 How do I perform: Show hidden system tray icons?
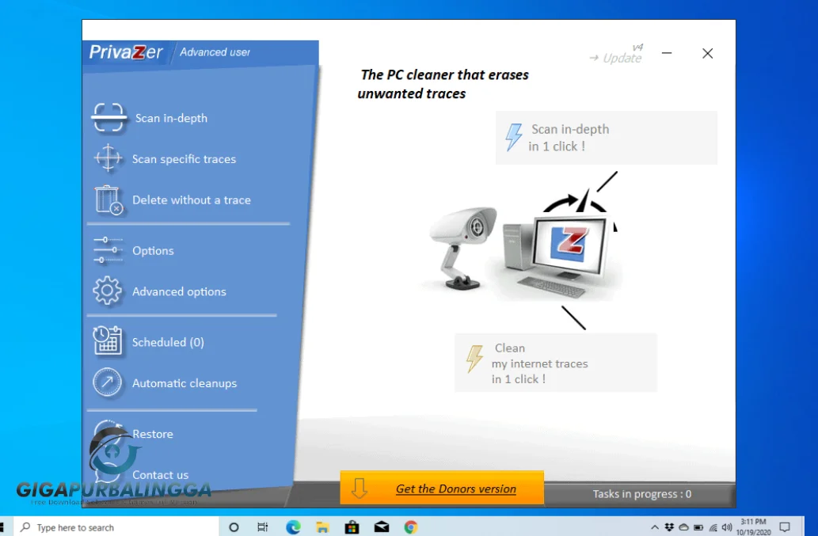tap(655, 527)
